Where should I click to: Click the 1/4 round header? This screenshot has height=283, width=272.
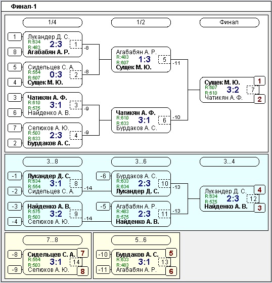(x=53, y=22)
